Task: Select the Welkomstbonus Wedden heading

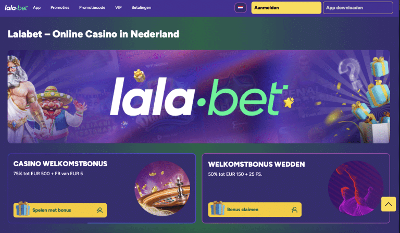Action: (256, 164)
